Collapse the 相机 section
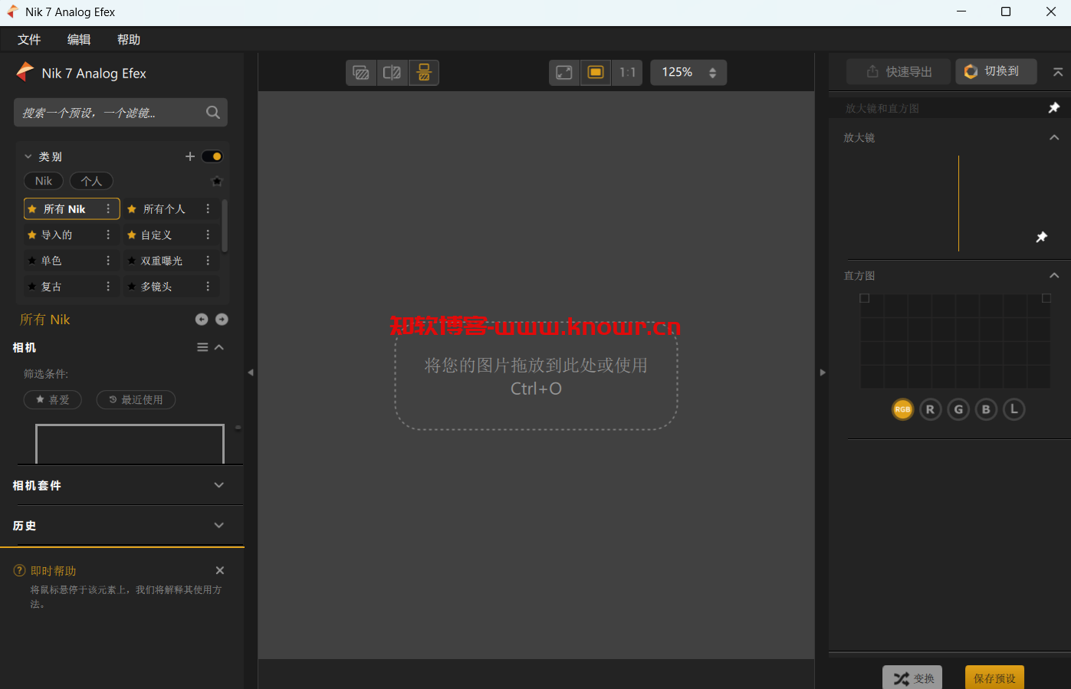 point(219,347)
